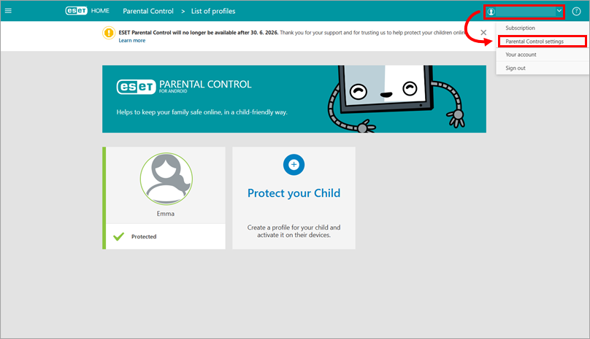Image resolution: width=590 pixels, height=339 pixels.
Task: Click the robot tablet mascot image
Action: pos(394,96)
